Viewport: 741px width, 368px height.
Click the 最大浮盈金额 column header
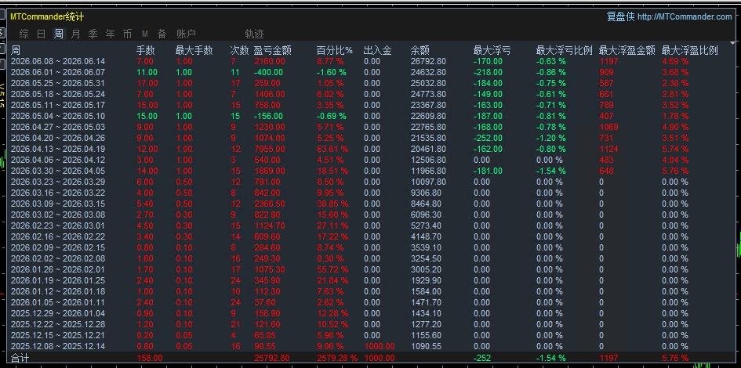(627, 50)
